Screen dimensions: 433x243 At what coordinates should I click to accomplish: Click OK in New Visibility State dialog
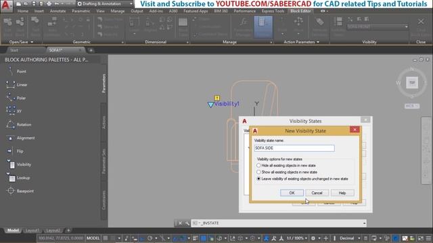pyautogui.click(x=292, y=193)
